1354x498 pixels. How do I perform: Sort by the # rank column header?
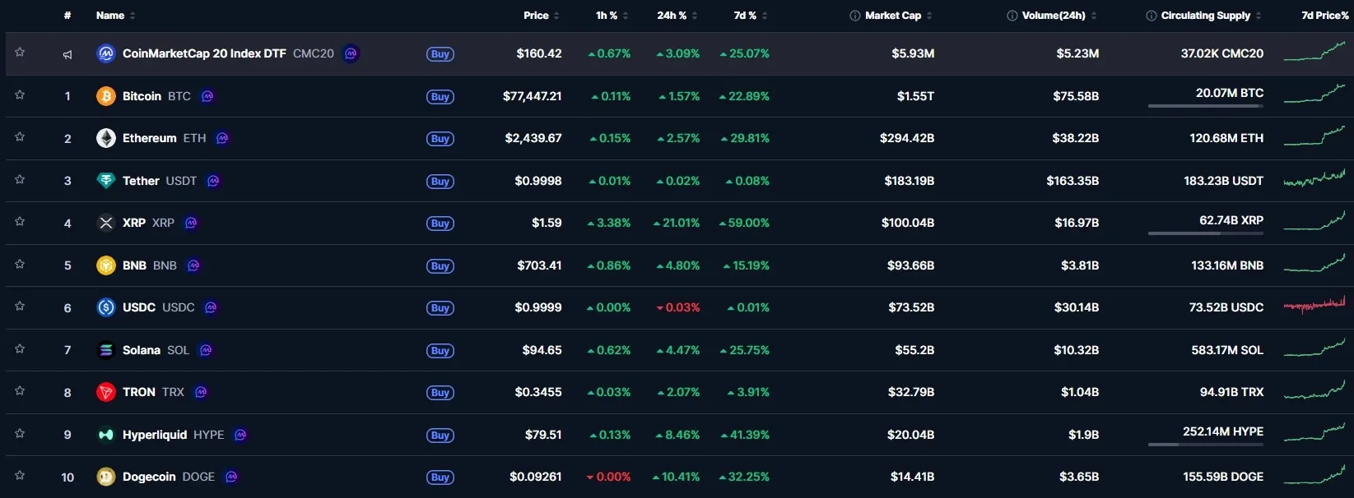(67, 16)
